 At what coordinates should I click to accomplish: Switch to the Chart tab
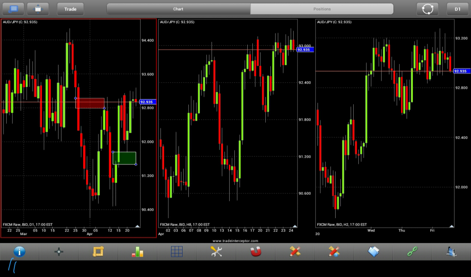178,9
